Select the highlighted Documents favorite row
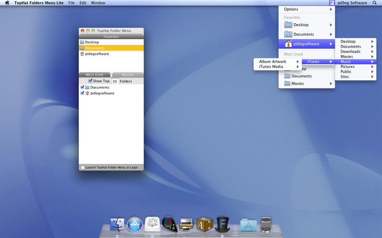This screenshot has height=238, width=382. tap(111, 48)
